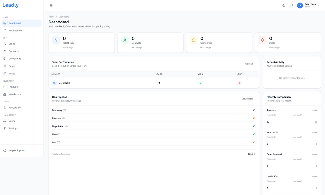This screenshot has width=325, height=195.
Task: Switch to dark mode with moon icon
Action: tap(284, 5)
